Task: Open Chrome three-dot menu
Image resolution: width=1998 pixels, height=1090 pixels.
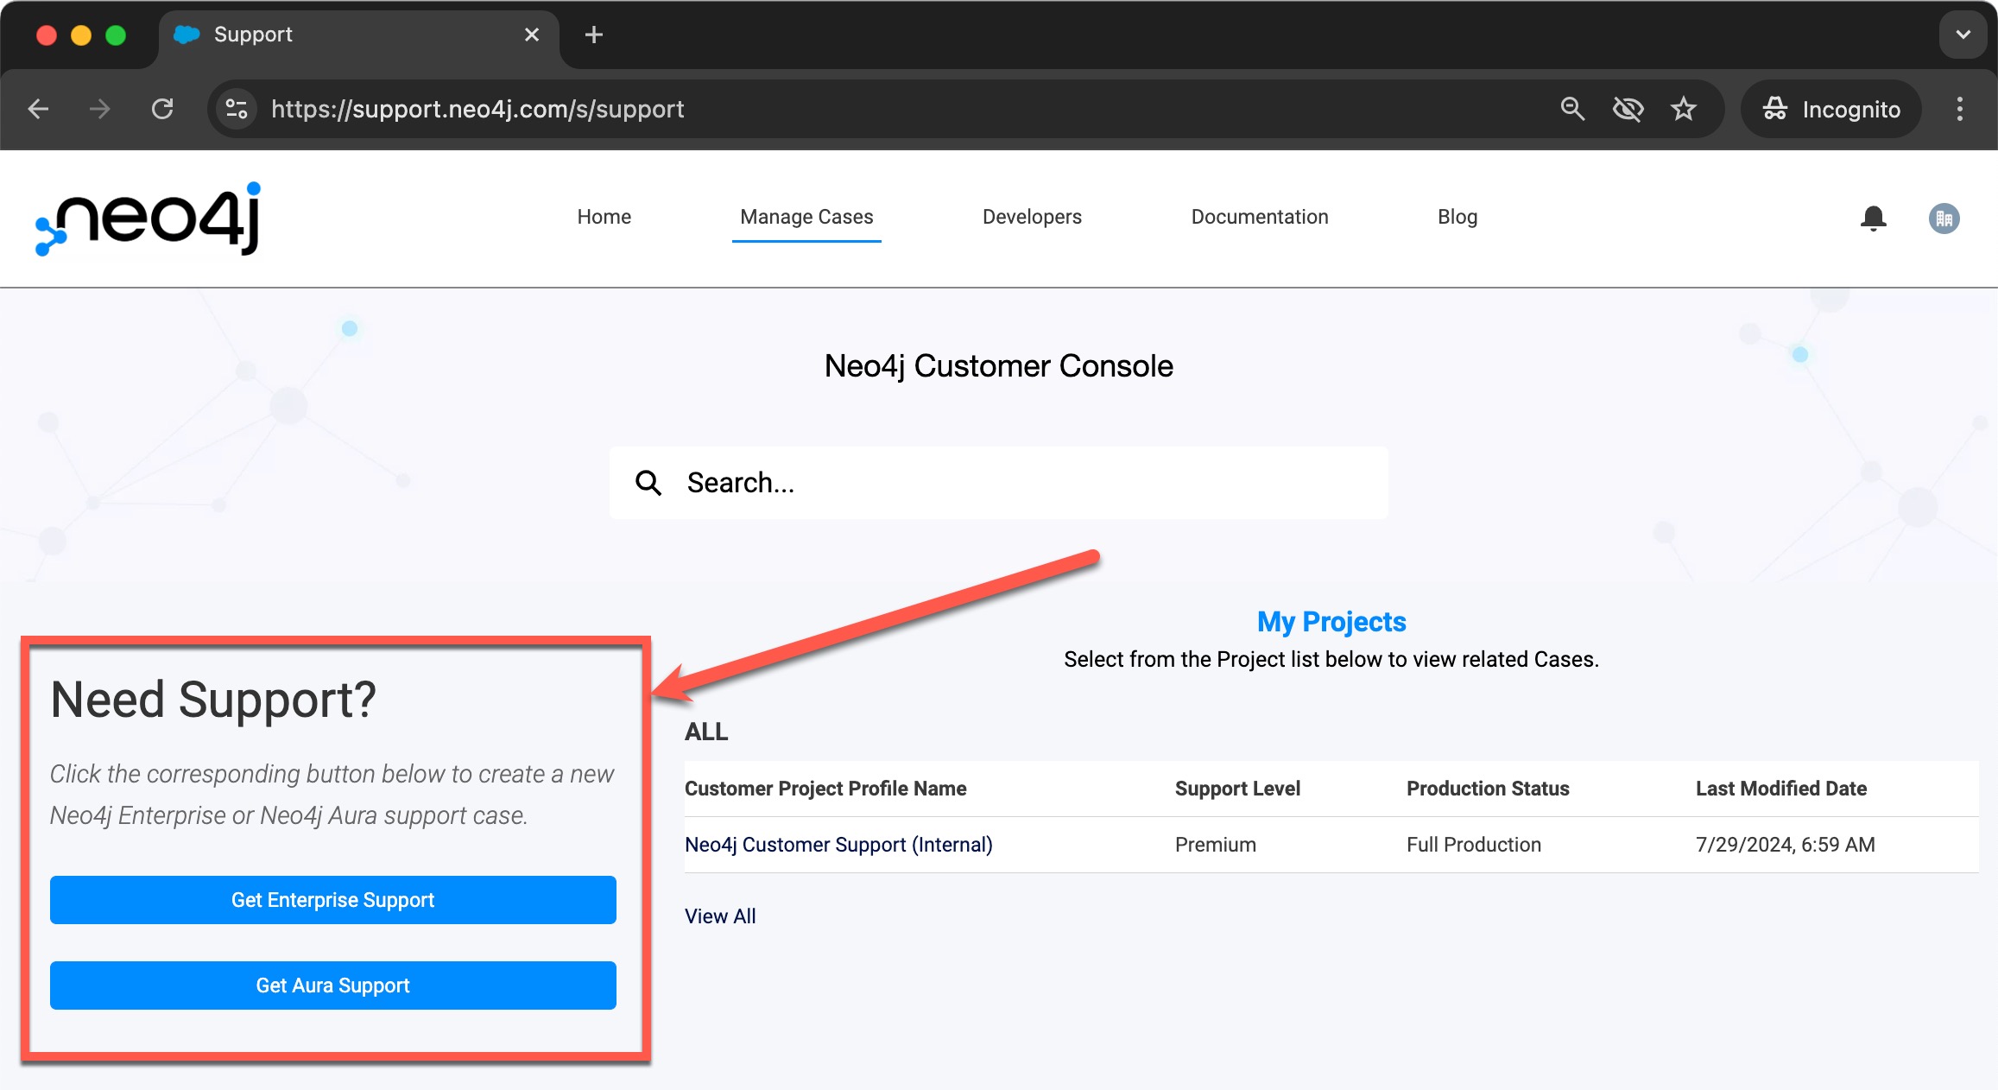Action: pos(1959,109)
